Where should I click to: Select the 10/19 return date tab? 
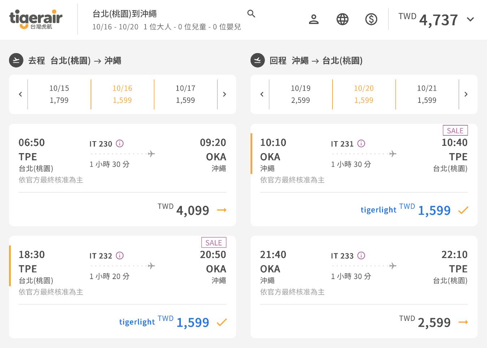pyautogui.click(x=300, y=94)
